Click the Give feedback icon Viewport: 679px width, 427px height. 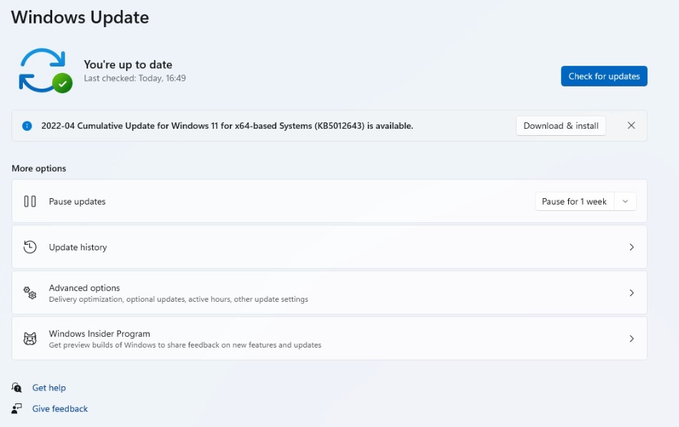click(x=16, y=408)
